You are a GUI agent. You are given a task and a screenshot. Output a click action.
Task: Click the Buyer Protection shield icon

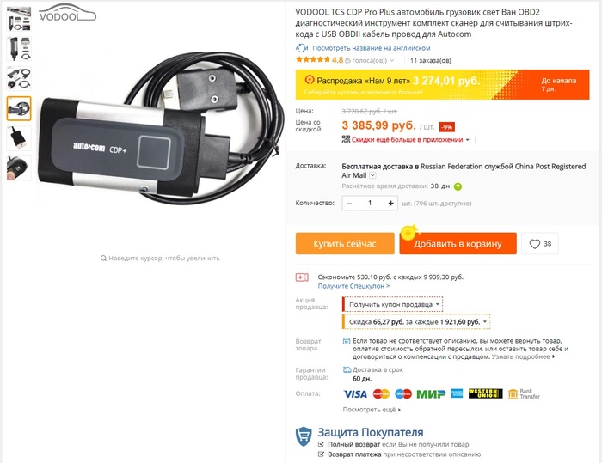[304, 436]
